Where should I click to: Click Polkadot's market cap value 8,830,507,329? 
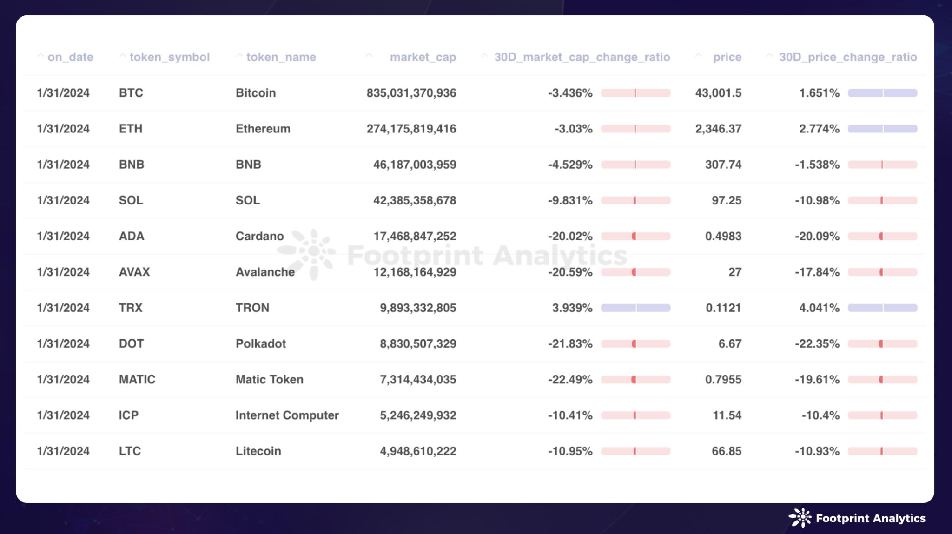pos(418,343)
